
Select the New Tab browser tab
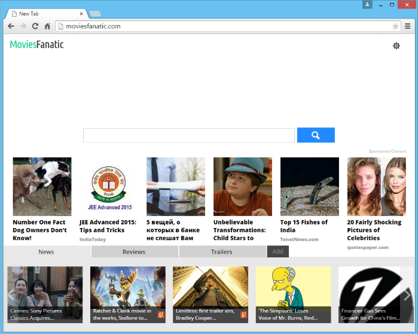47,14
